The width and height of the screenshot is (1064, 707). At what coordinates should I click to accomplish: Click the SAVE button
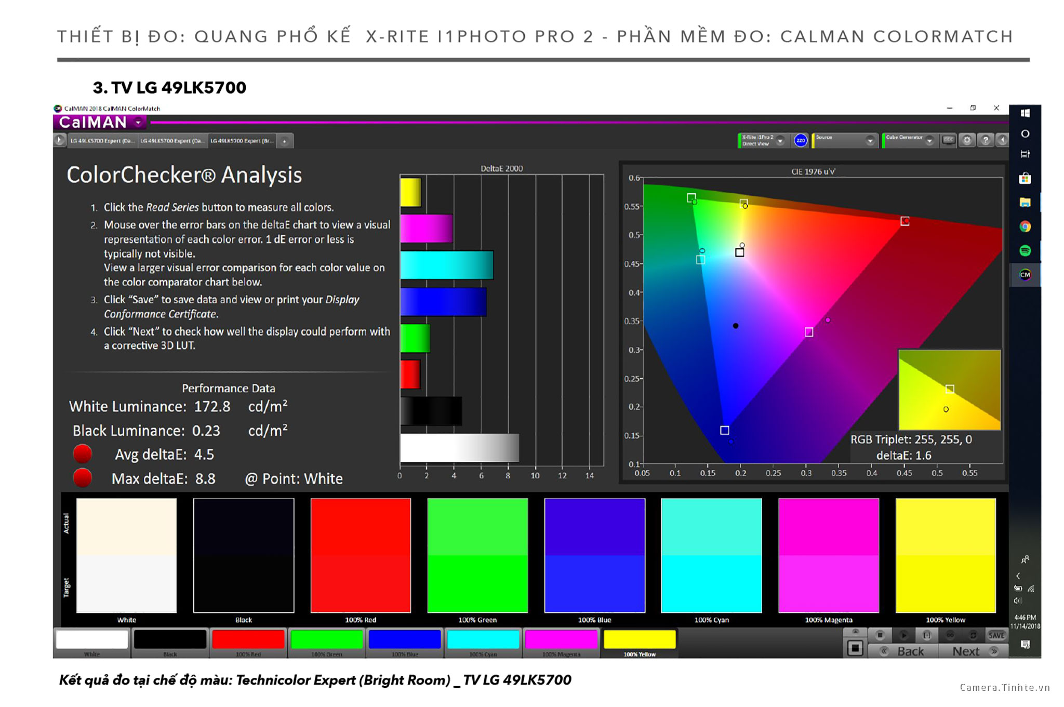996,635
